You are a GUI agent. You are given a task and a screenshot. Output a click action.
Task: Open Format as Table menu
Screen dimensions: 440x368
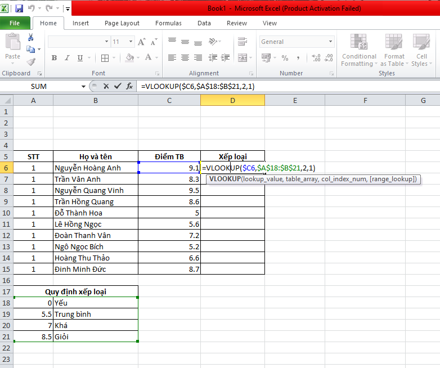pyautogui.click(x=394, y=51)
